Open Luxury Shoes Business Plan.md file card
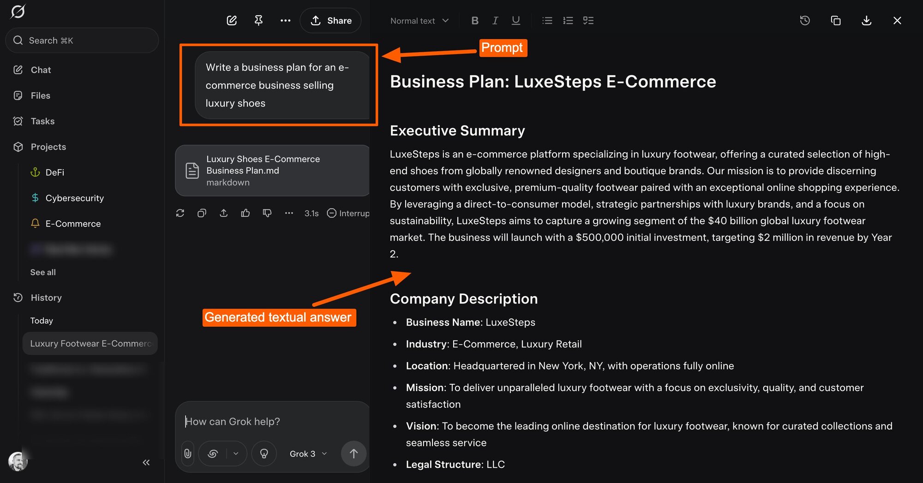The image size is (923, 483). (272, 171)
